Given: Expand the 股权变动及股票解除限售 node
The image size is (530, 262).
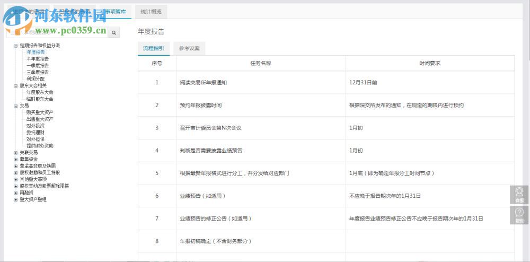Looking at the screenshot, I should tap(15, 186).
